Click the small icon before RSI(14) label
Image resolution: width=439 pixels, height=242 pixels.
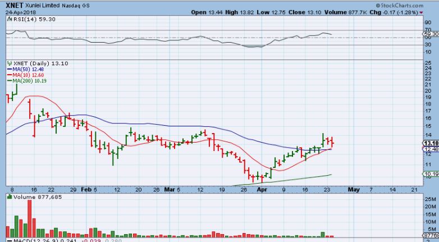[10, 19]
